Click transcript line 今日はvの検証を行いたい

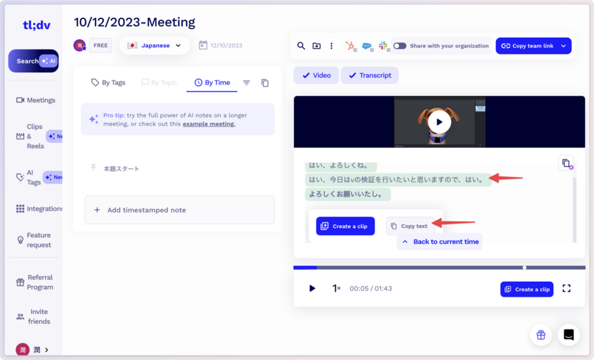[398, 179]
